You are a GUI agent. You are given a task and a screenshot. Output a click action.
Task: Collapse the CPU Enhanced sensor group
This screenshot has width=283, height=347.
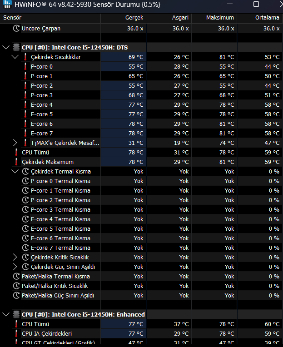(6, 314)
